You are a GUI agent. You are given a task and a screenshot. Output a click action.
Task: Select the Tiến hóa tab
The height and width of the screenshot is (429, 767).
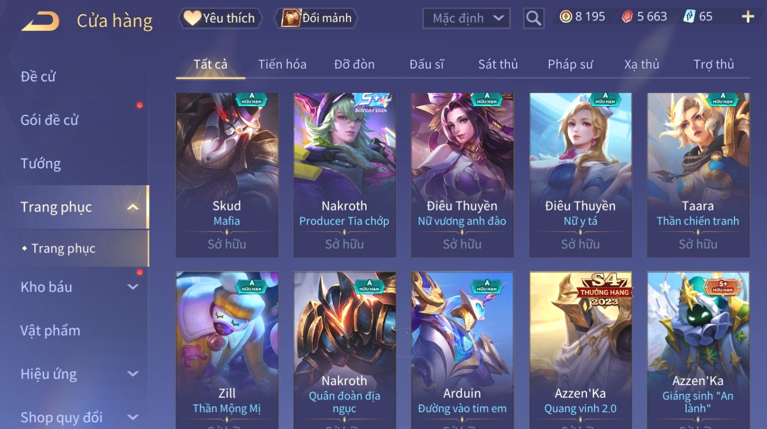click(x=282, y=64)
